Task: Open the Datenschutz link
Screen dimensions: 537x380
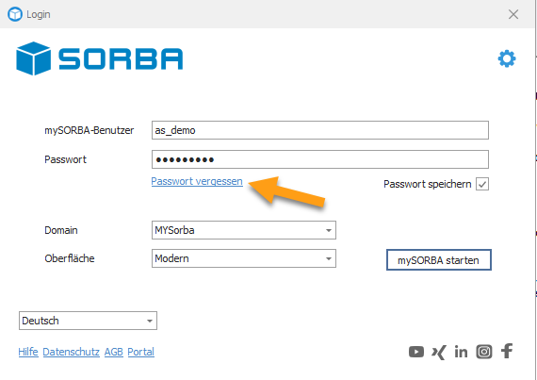Action: pyautogui.click(x=72, y=352)
